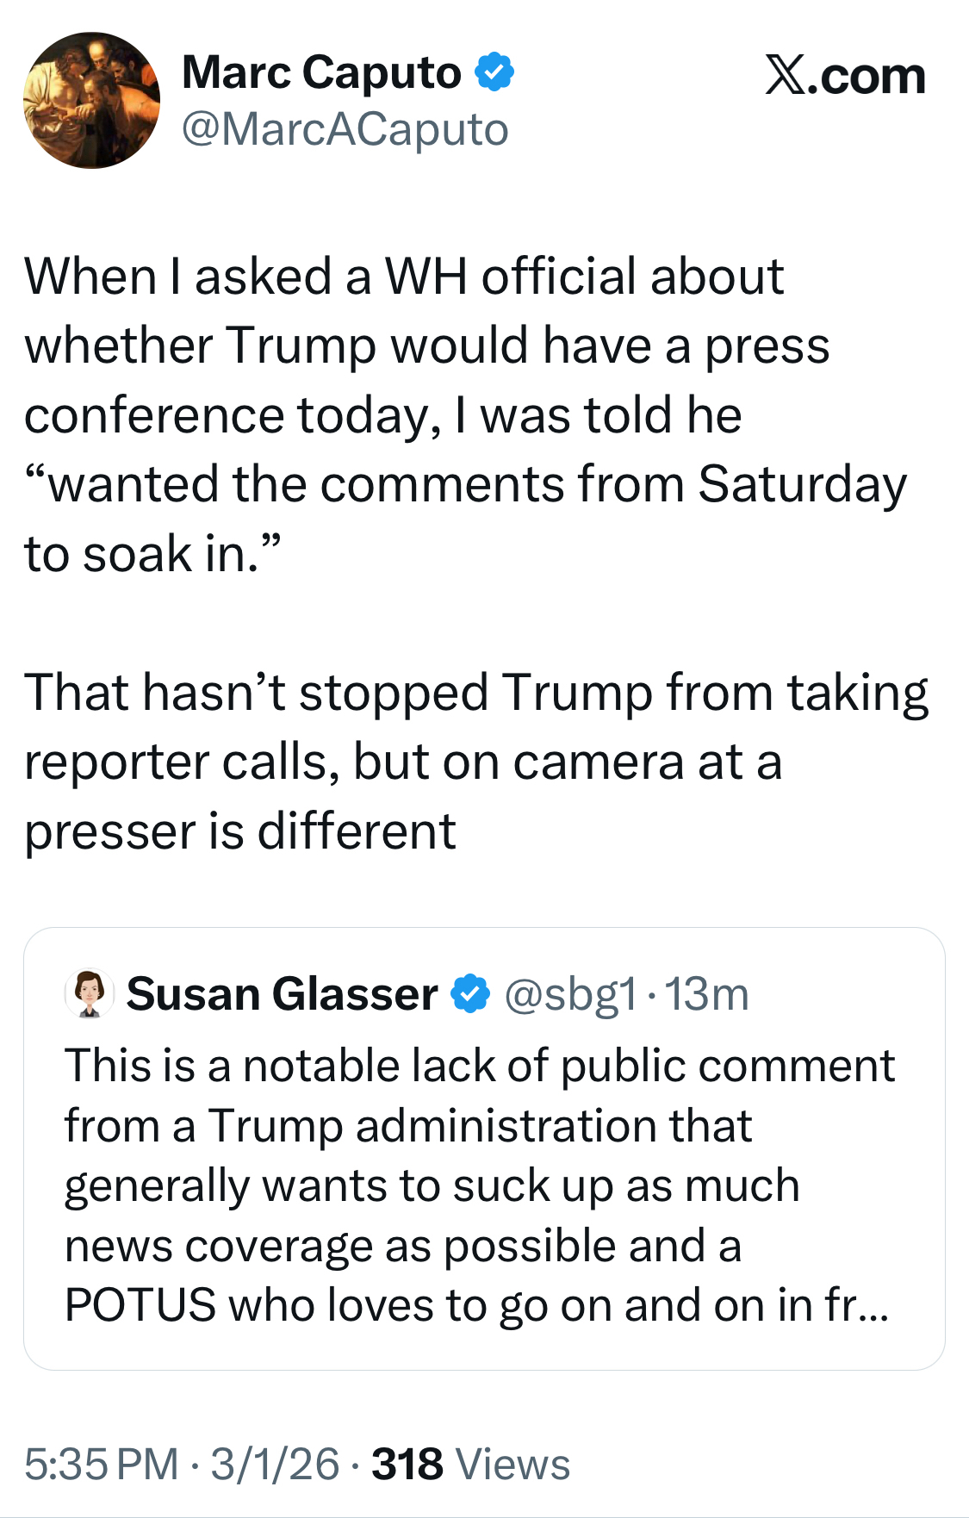
Task: Open Marc Caputo's profile picture
Action: 91,100
